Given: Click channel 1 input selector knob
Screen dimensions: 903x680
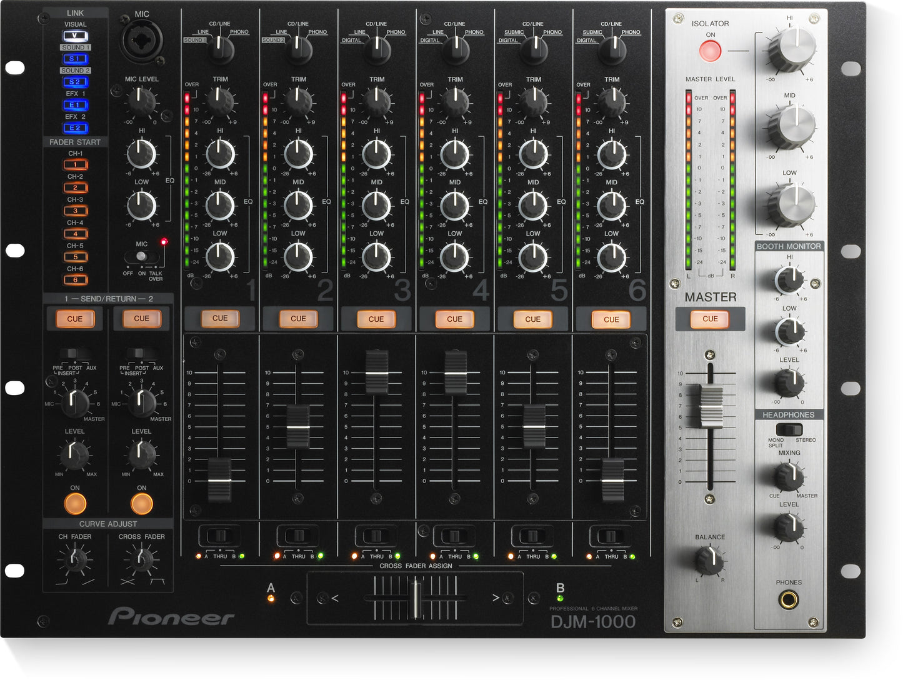Looking at the screenshot, I should pyautogui.click(x=220, y=49).
